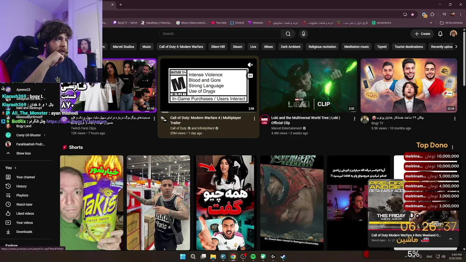Open more options for the Loki clip
The width and height of the screenshot is (466, 262).
(x=355, y=119)
